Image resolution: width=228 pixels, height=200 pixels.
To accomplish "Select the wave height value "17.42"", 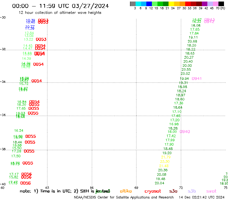I will point(171,136).
